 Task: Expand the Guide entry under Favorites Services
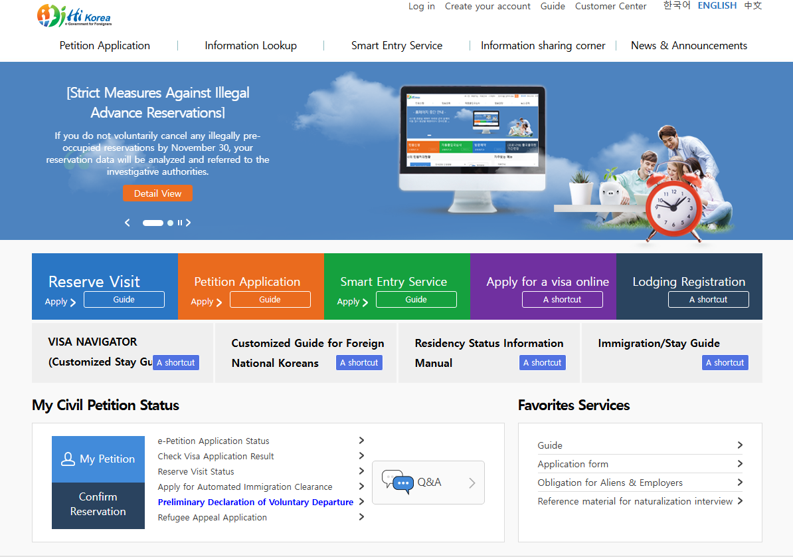click(x=741, y=445)
